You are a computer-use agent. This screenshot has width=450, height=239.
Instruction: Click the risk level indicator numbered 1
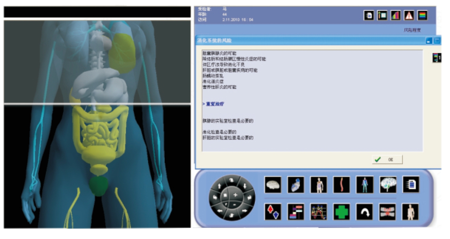437,58
